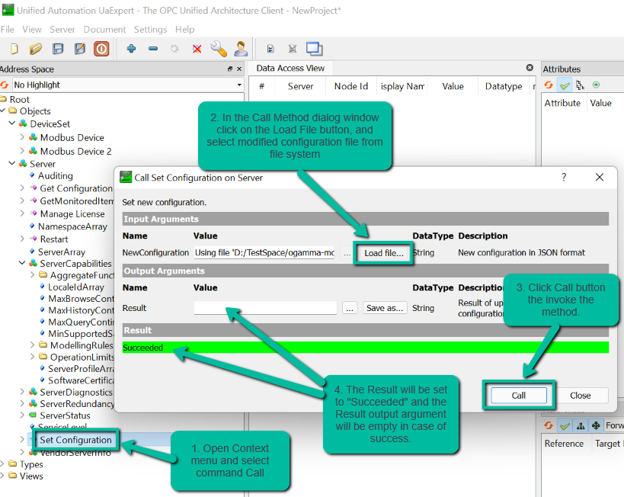The height and width of the screenshot is (497, 624).
Task: Collapse the Server tree node
Action: [12, 163]
